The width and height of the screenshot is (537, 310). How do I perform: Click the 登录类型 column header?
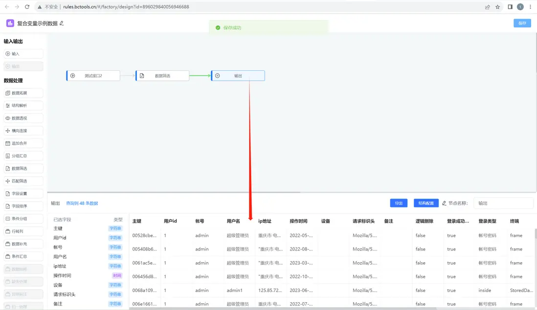click(x=487, y=221)
